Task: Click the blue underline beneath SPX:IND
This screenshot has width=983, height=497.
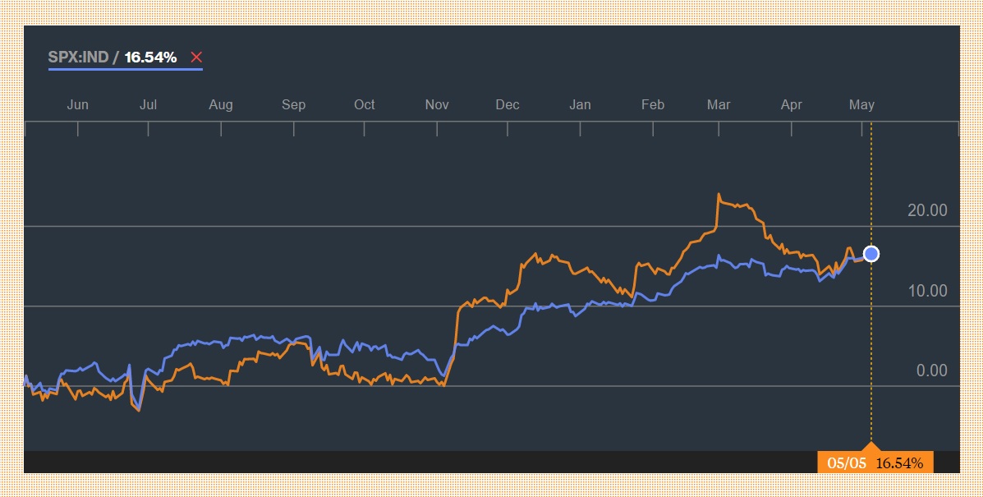Action: [x=125, y=71]
